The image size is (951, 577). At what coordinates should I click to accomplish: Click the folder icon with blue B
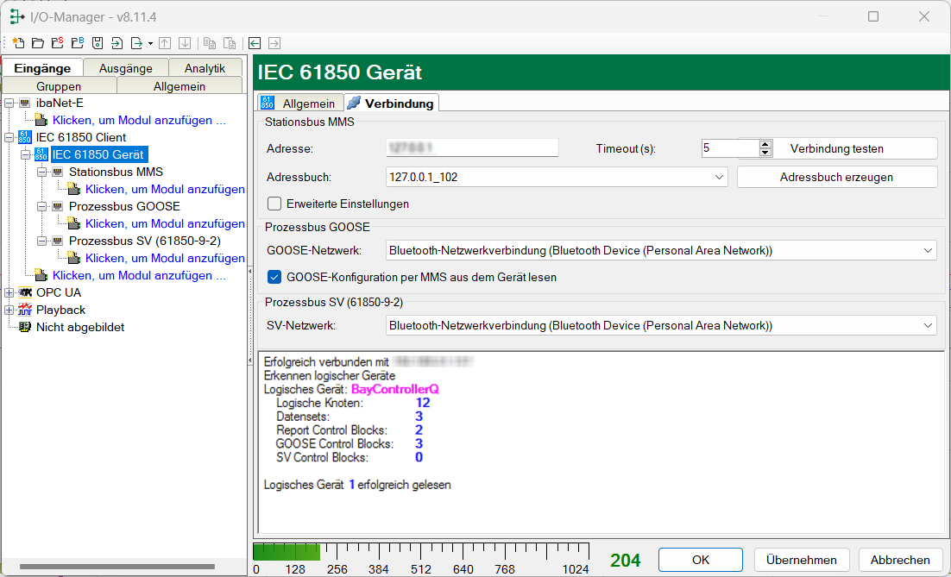click(77, 42)
